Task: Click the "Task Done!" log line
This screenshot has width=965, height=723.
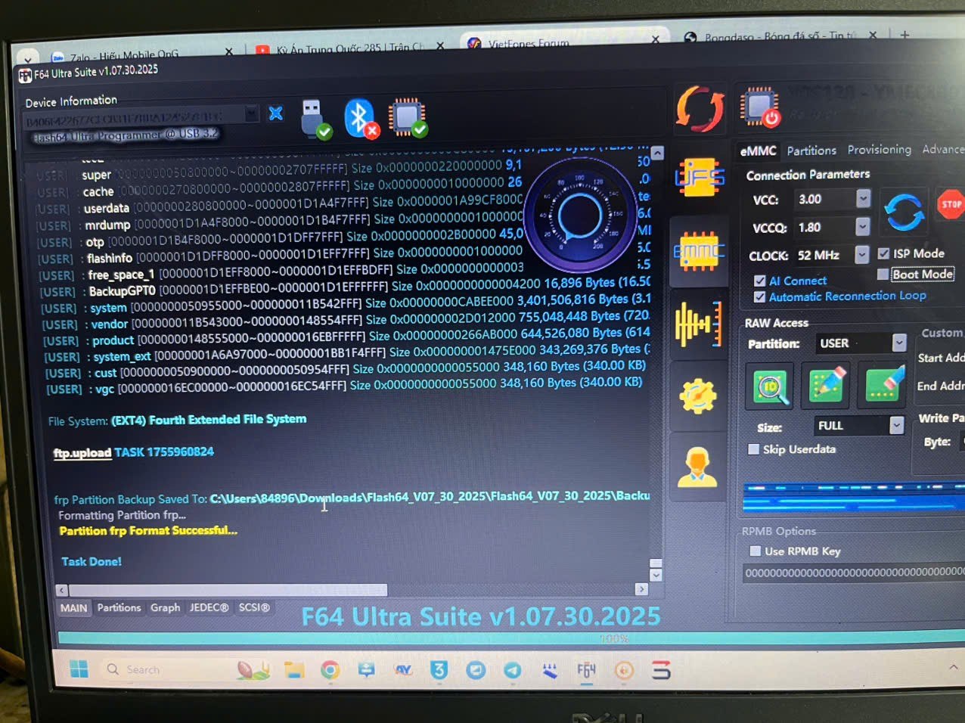Action: 92,562
